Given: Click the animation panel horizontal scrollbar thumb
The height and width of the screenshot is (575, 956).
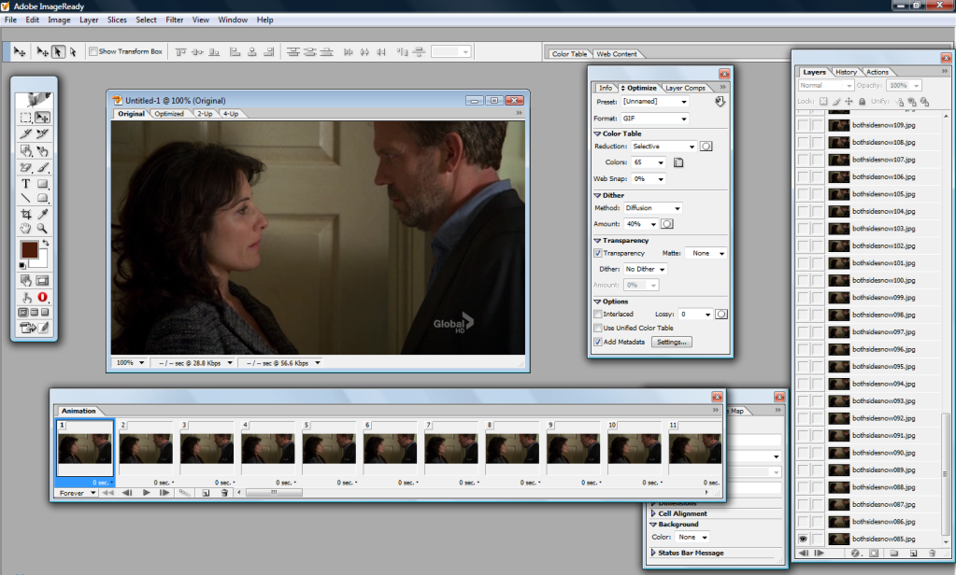Looking at the screenshot, I should coord(274,493).
